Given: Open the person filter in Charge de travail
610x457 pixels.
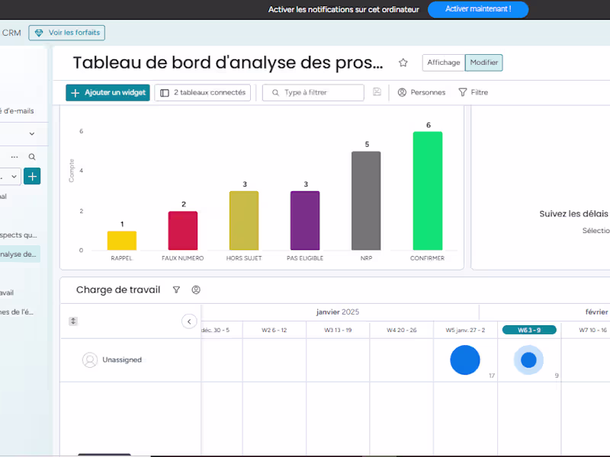Looking at the screenshot, I should click(x=196, y=290).
